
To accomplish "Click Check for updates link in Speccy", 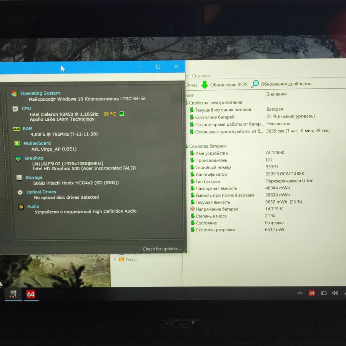I will tap(161, 249).
